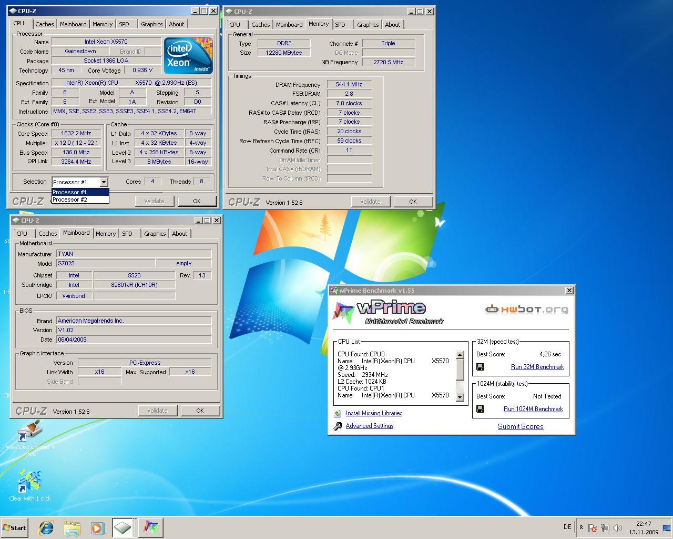673x539 pixels.
Task: Click the Name field Intel Xeon X5570
Action: [106, 42]
